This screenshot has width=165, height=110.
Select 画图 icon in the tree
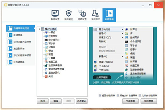(x=46, y=54)
